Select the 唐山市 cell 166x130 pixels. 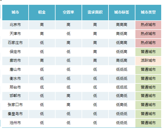pyautogui.click(x=15, y=70)
